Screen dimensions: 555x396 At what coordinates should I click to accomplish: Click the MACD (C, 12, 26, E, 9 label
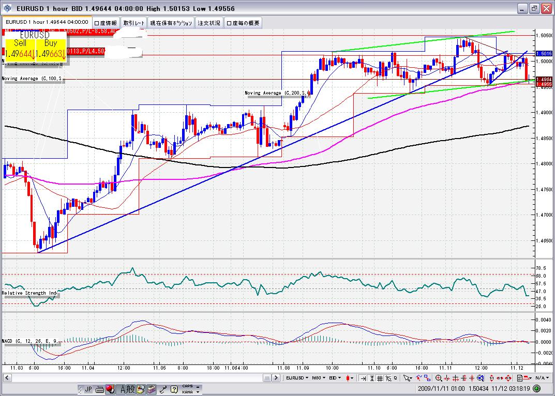coord(31,341)
